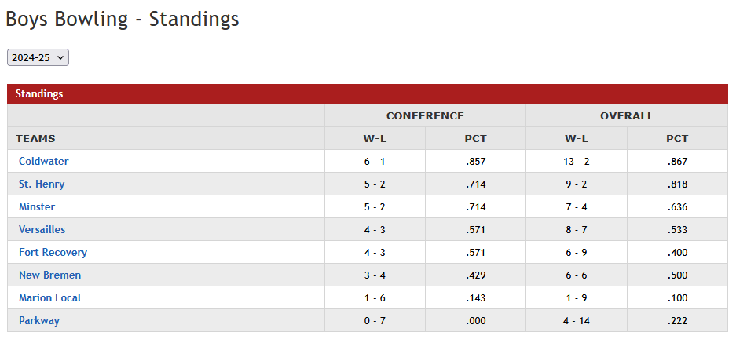Click the Boys Bowling - Standings heading

(123, 19)
